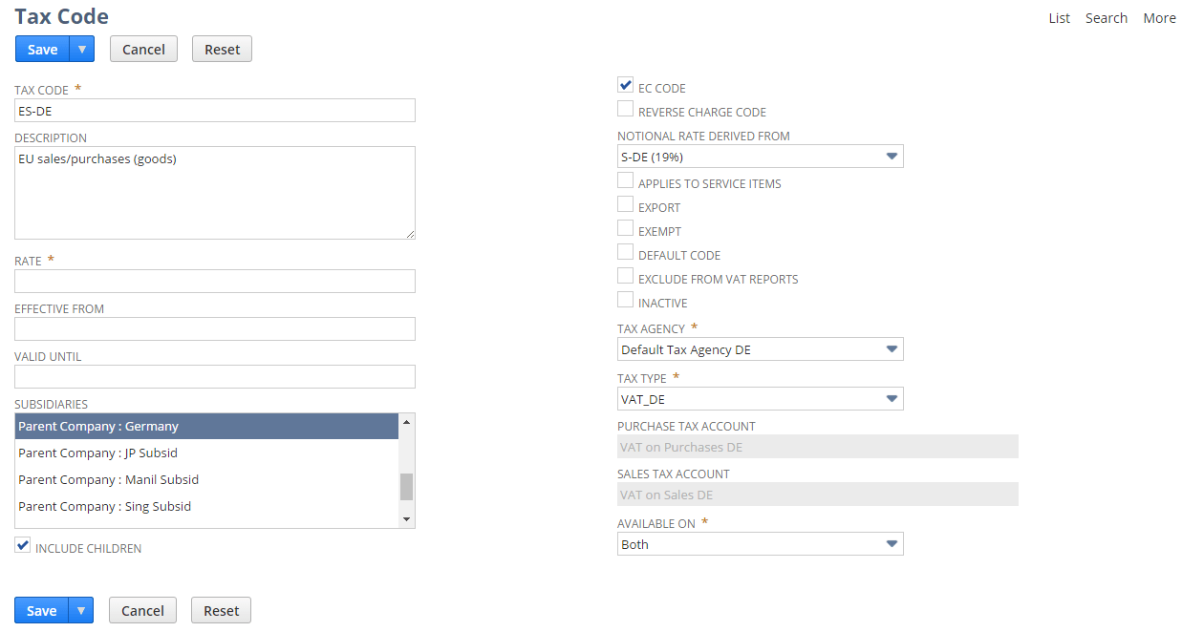This screenshot has width=1182, height=632.
Task: Click the top Cancel button
Action: point(143,49)
